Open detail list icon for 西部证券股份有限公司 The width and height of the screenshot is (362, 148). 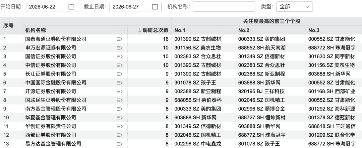tap(120, 135)
